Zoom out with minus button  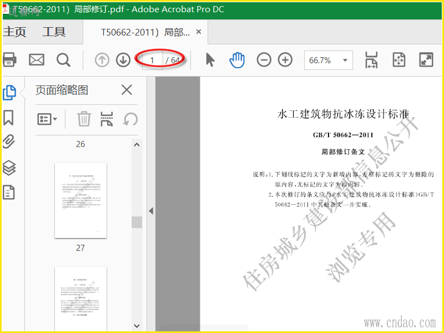coord(264,60)
